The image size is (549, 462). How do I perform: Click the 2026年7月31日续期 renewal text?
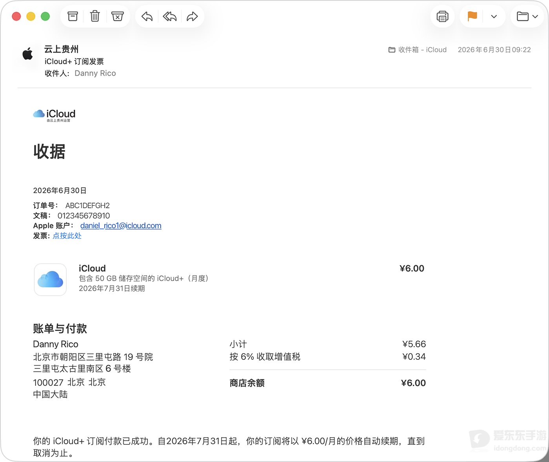112,289
